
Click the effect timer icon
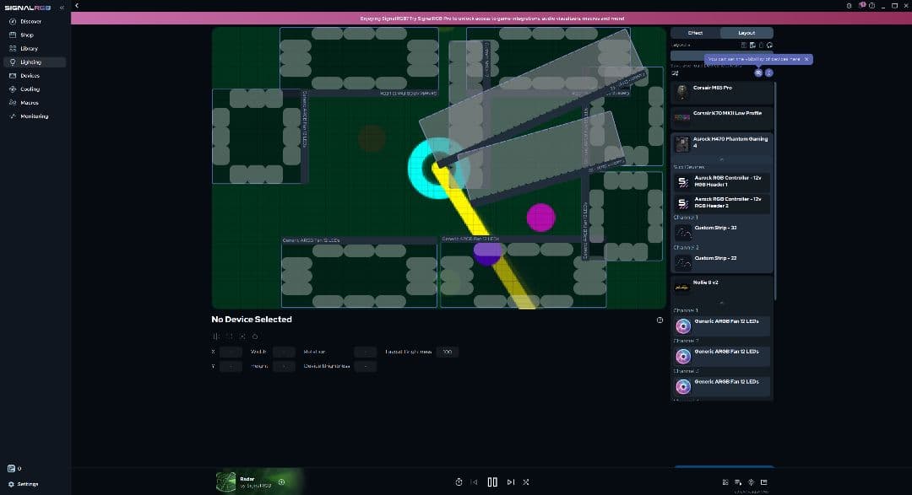459,482
